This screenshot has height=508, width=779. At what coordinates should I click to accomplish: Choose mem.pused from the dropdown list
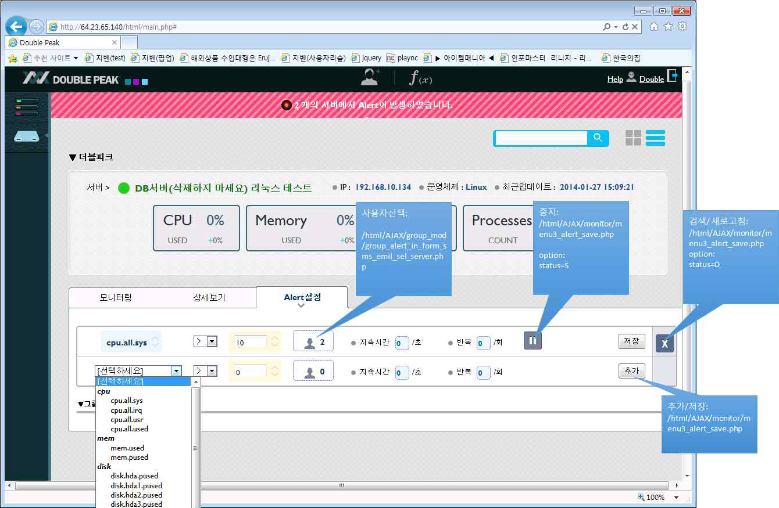[130, 457]
